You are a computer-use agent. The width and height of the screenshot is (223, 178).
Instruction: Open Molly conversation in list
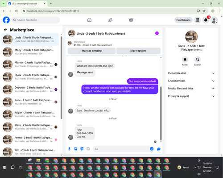coord(30,52)
